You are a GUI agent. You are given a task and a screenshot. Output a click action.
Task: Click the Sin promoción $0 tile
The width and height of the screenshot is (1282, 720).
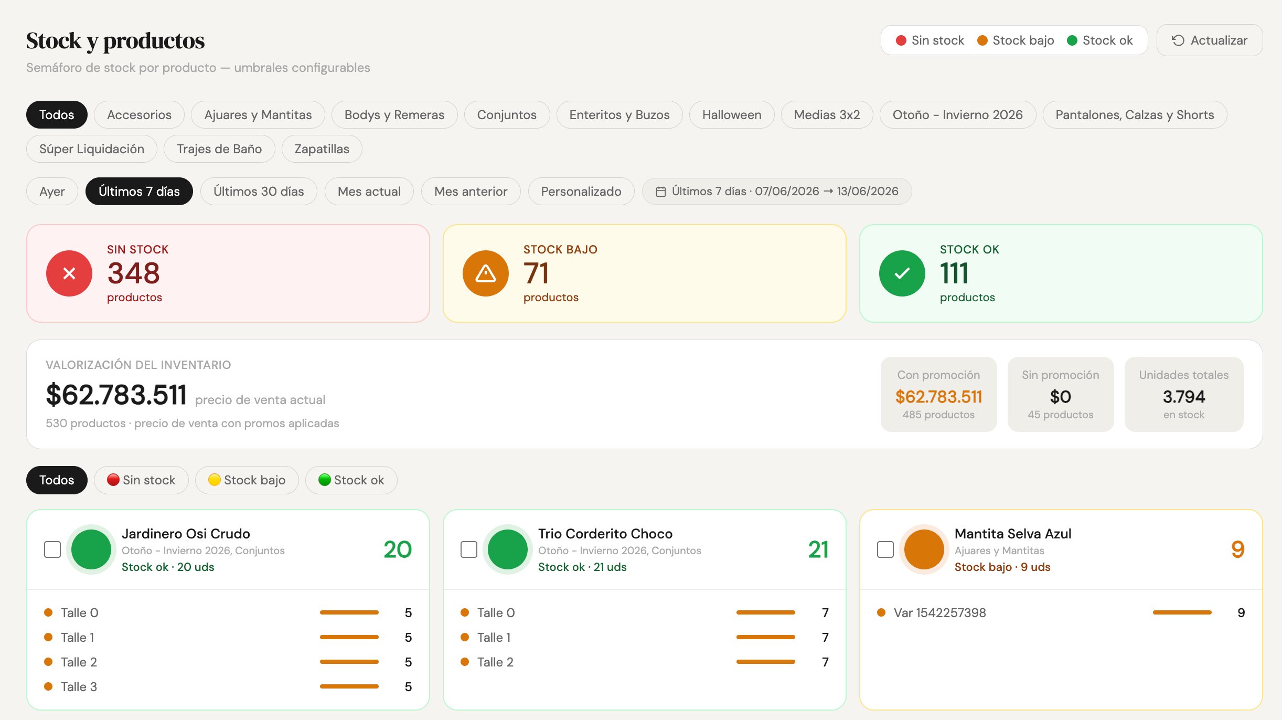[x=1061, y=395]
